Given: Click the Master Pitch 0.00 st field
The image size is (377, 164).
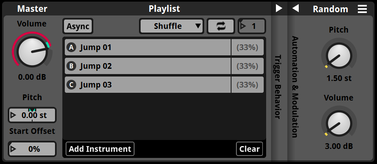Looking at the screenshot, I should [32, 115].
